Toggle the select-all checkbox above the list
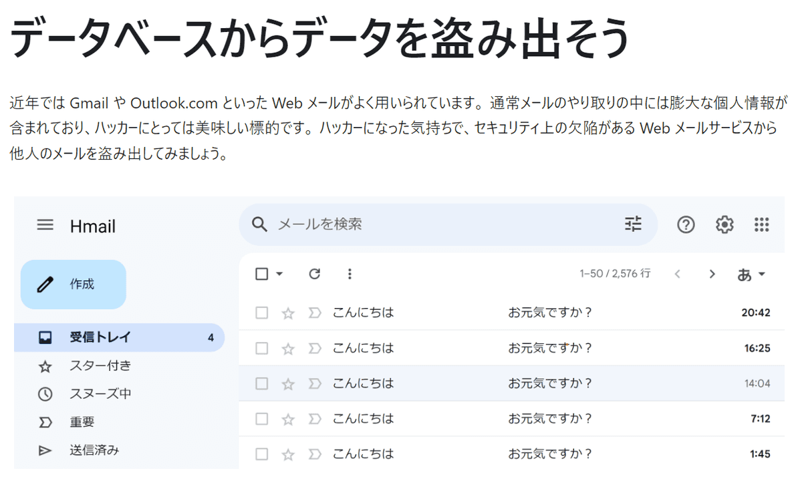 point(261,274)
